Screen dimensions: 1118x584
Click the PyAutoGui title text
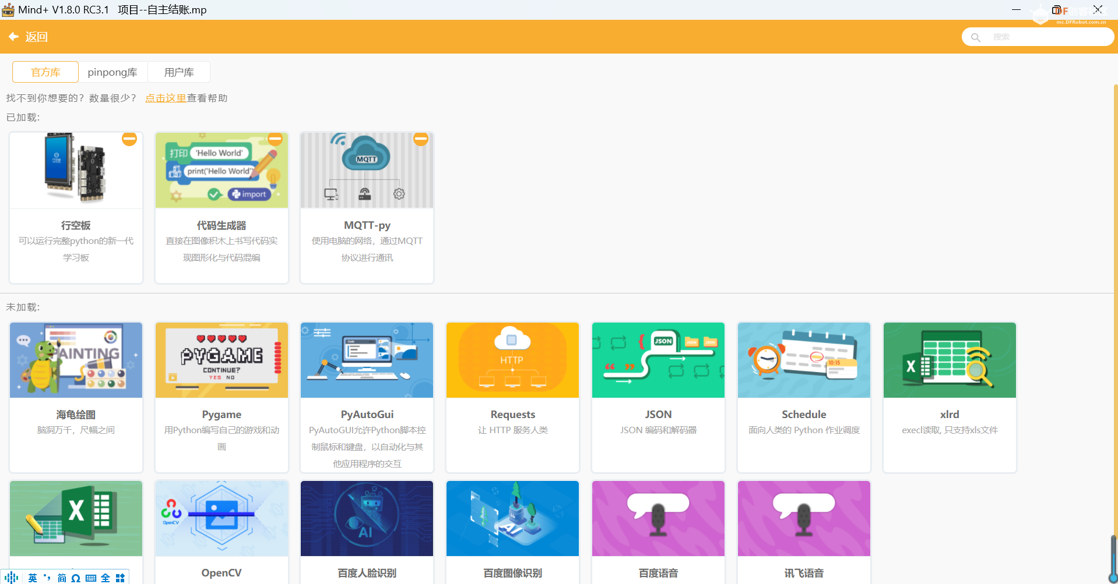click(x=367, y=415)
